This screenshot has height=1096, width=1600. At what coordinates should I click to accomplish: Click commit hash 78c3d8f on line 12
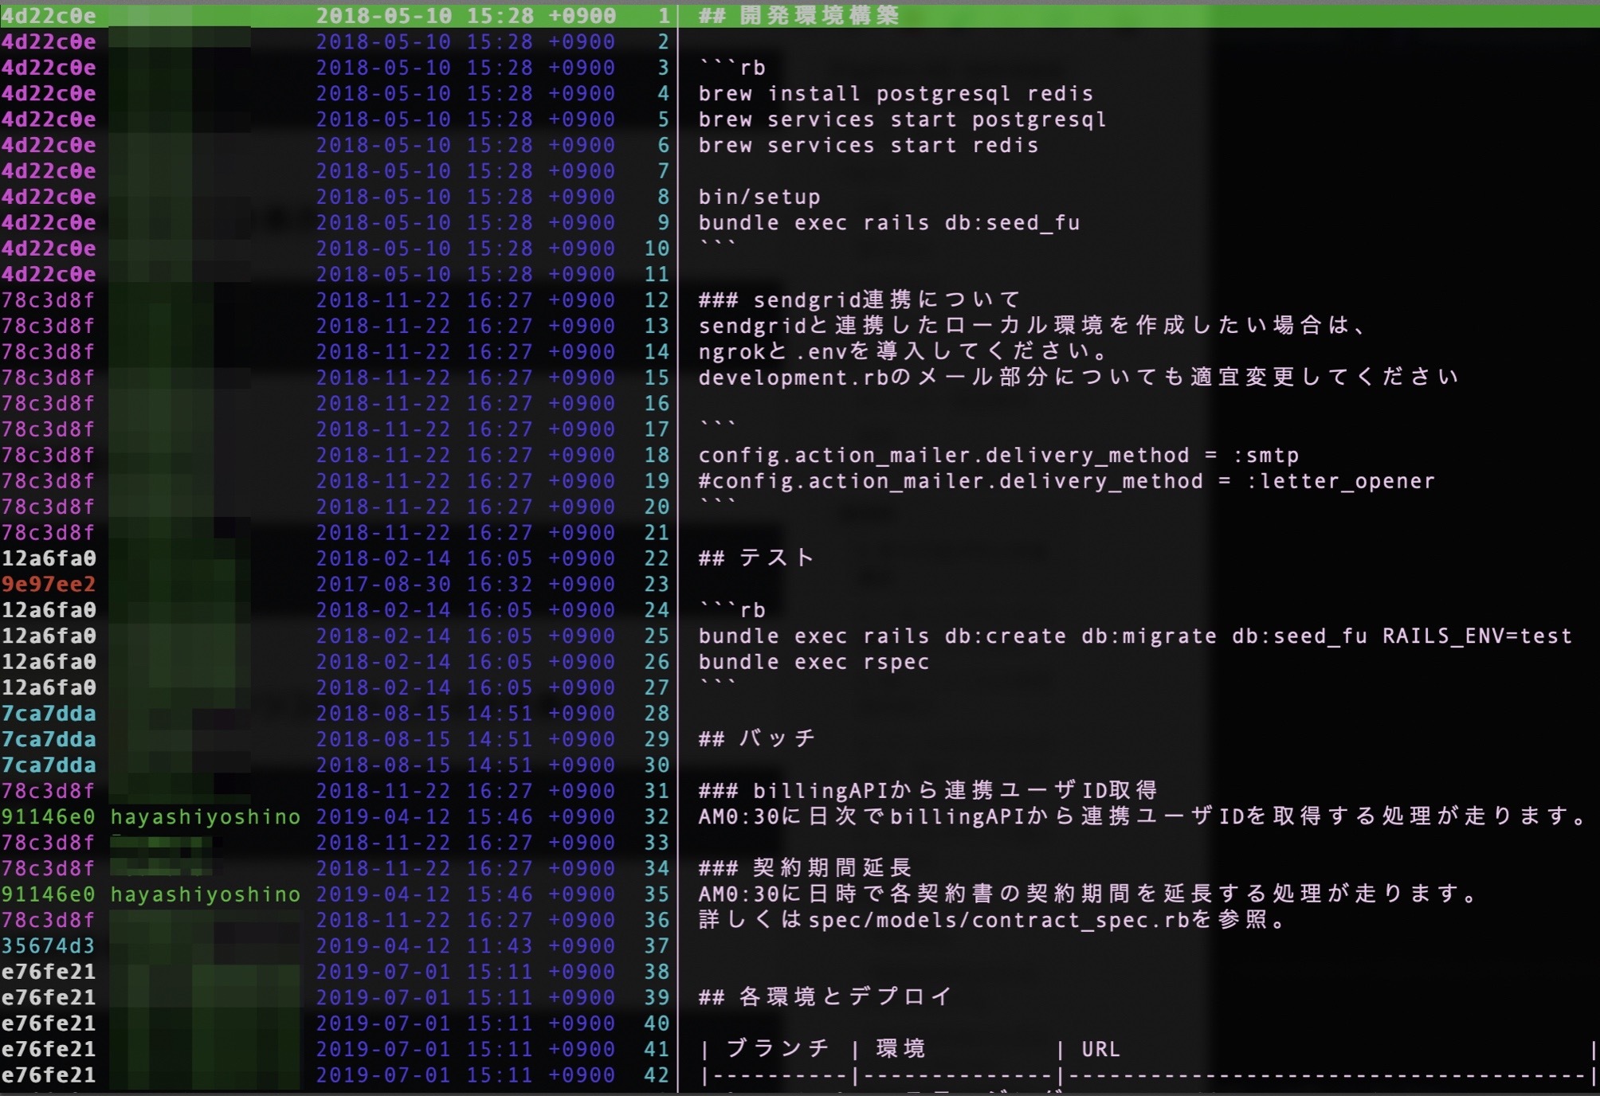tap(49, 300)
